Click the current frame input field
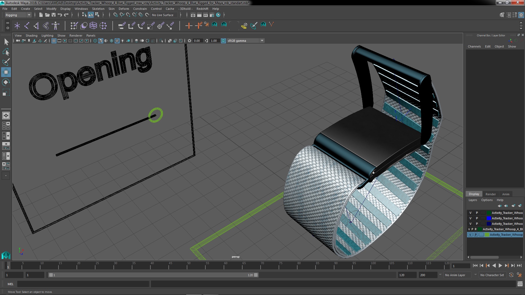 (x=461, y=266)
